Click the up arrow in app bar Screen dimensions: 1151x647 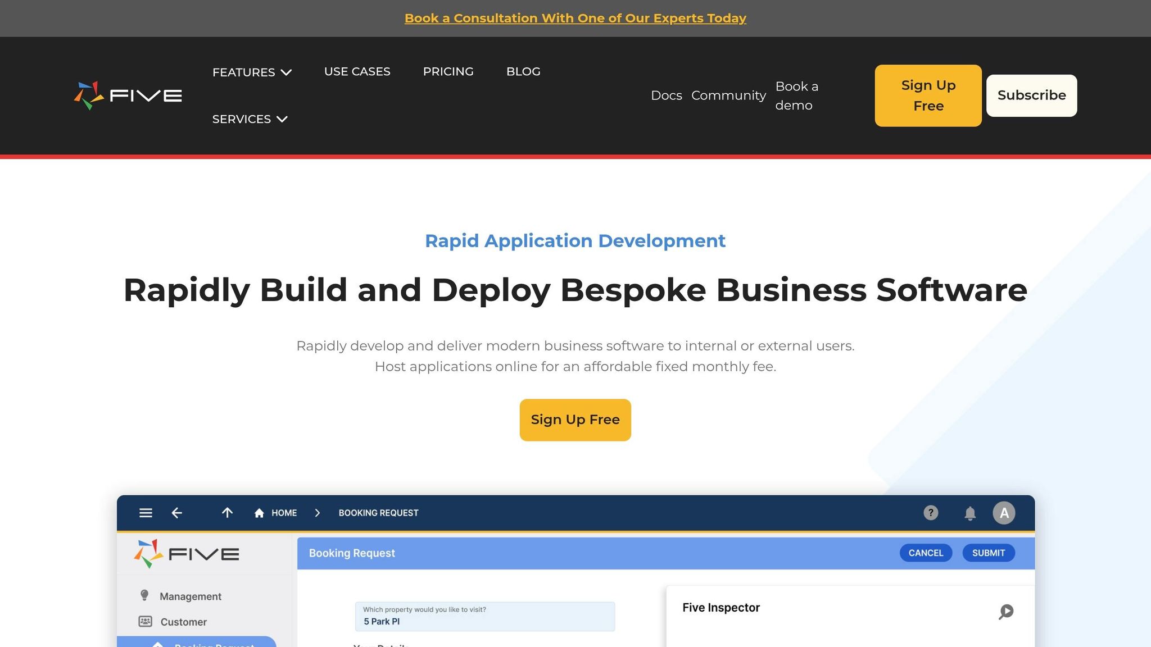click(227, 512)
